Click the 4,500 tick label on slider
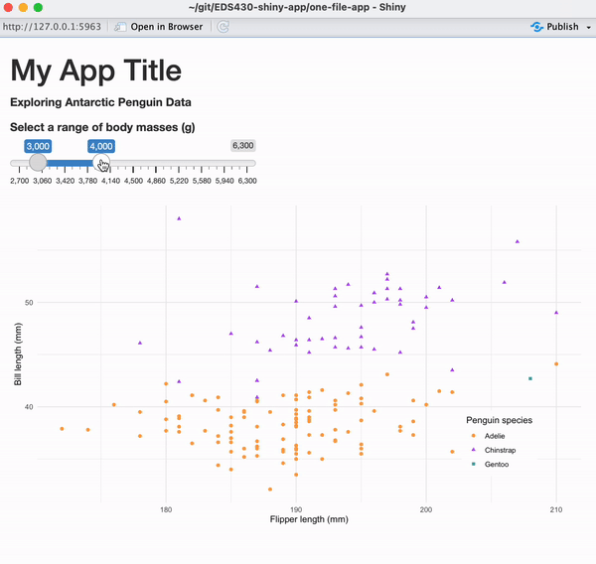The height and width of the screenshot is (564, 596). [133, 181]
